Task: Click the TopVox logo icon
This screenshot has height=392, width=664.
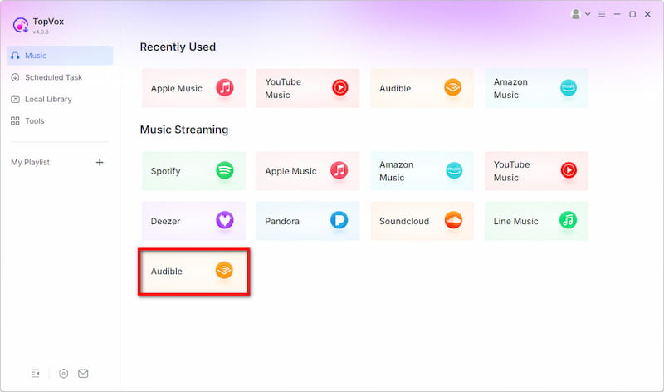Action: (20, 25)
